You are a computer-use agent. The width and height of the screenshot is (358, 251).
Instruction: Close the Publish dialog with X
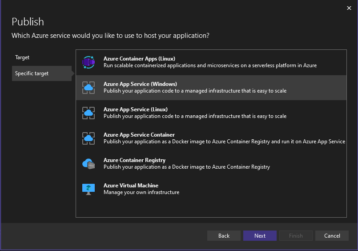(x=349, y=8)
